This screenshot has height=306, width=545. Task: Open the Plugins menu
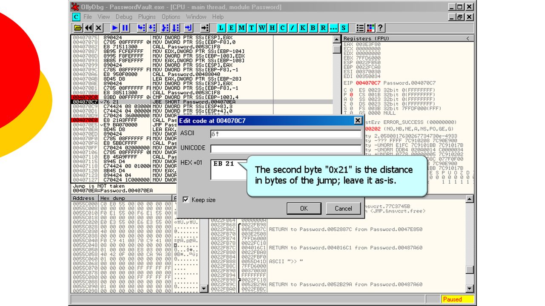click(x=147, y=17)
